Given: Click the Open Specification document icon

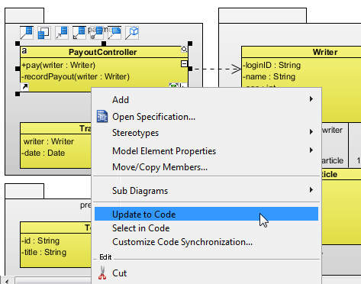Looking at the screenshot, I should [x=102, y=117].
